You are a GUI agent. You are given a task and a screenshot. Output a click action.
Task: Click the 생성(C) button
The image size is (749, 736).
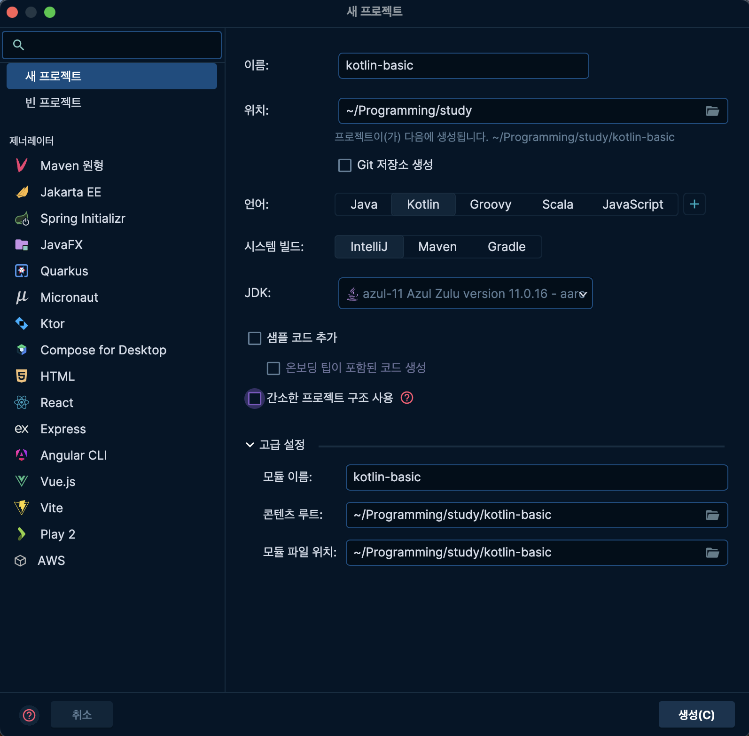point(696,714)
